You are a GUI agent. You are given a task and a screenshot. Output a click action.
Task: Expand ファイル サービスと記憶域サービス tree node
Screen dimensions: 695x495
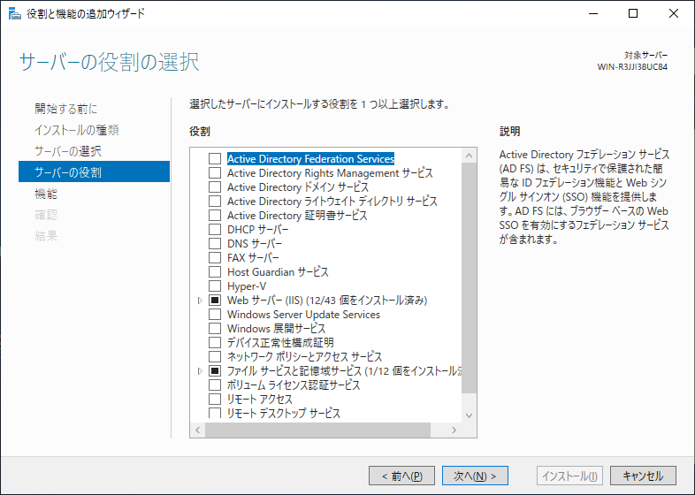pos(200,371)
